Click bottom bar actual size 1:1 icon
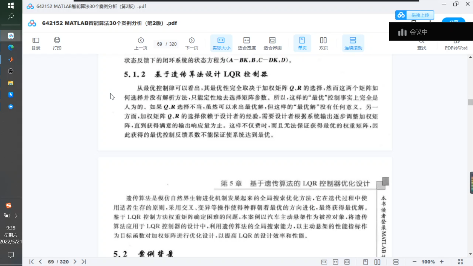The image size is (473, 266). point(324,262)
